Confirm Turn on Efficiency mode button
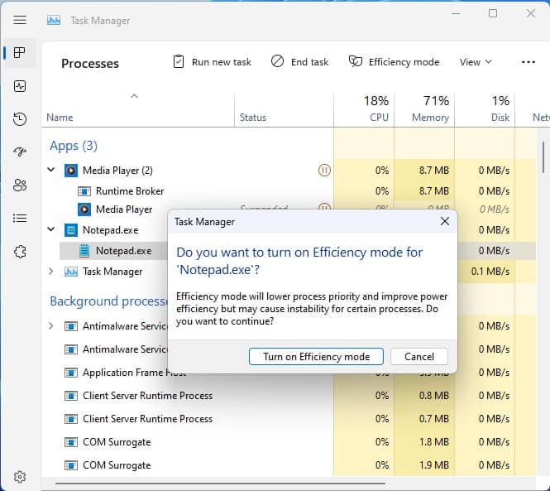Screen dimensions: 550x491 316,357
